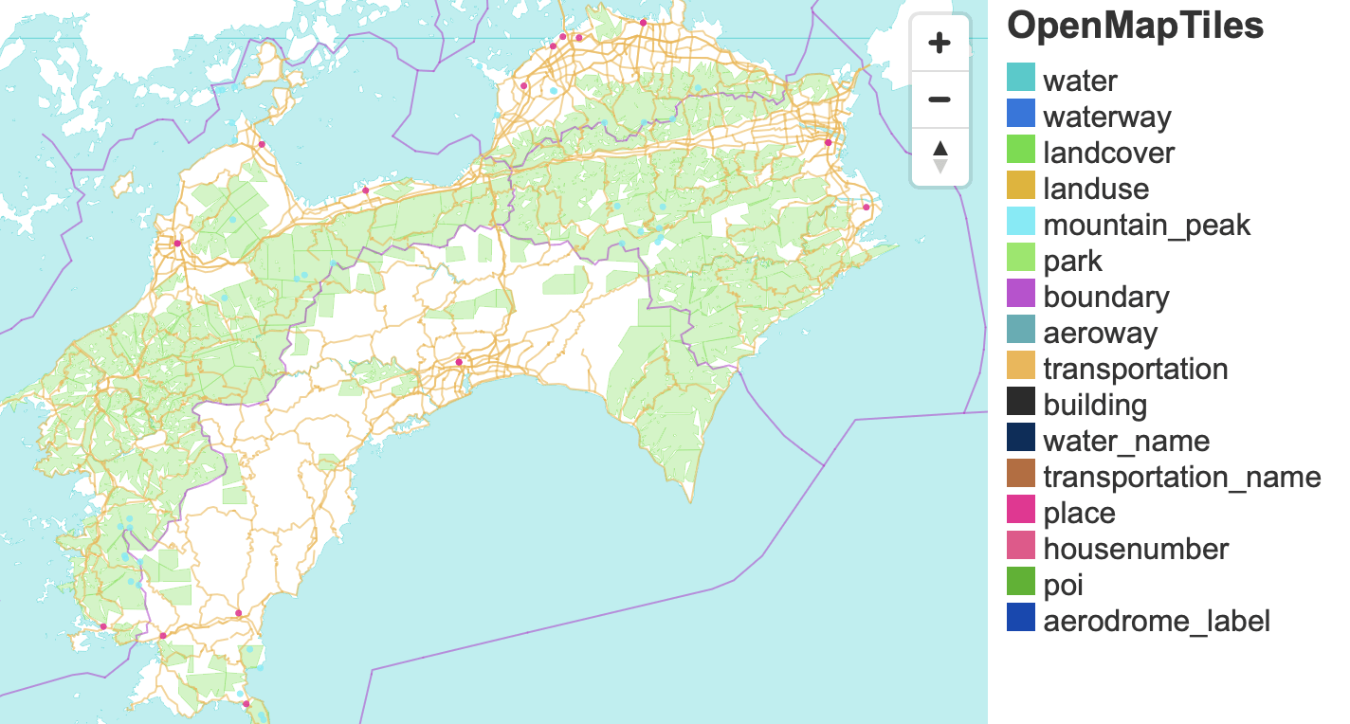Select the OpenMapTiles heading
This screenshot has height=724, width=1350.
[x=1135, y=26]
